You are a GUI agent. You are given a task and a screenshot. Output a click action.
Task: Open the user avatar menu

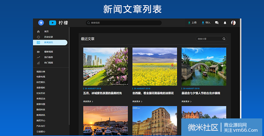(x=233, y=23)
